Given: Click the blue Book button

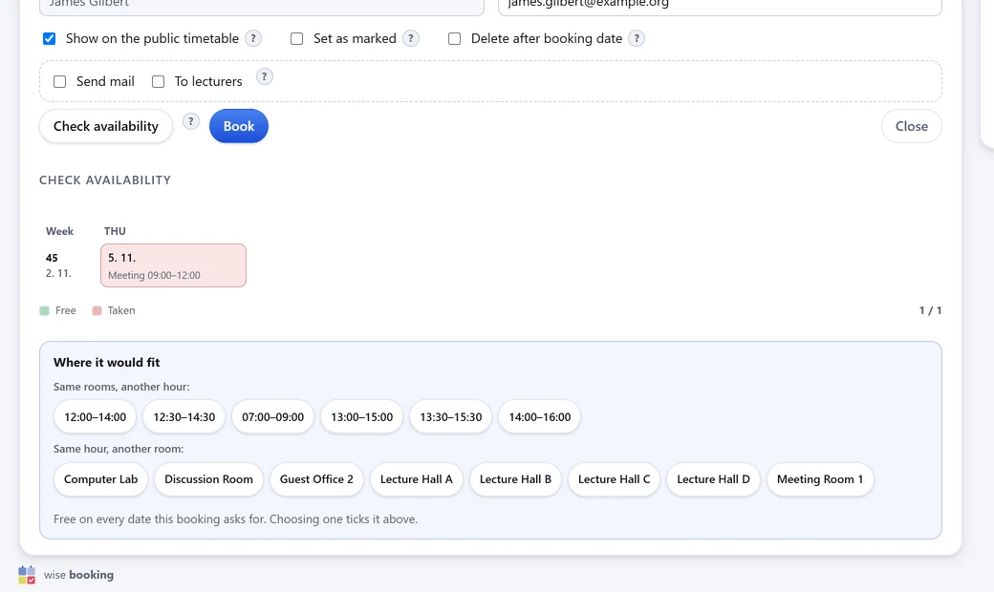Looking at the screenshot, I should [x=239, y=126].
